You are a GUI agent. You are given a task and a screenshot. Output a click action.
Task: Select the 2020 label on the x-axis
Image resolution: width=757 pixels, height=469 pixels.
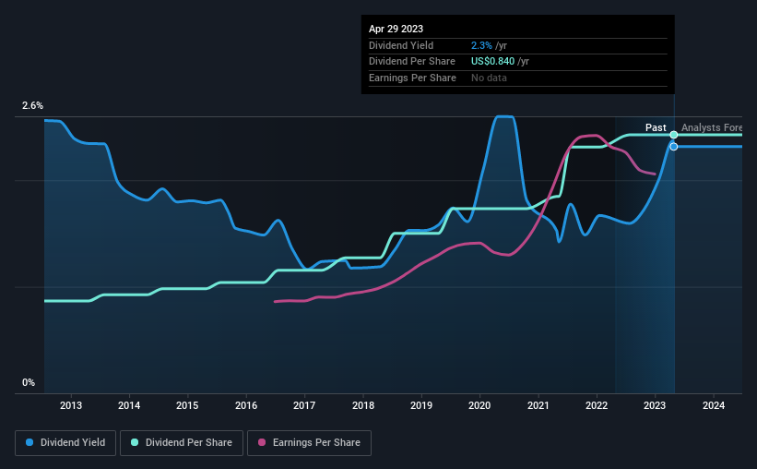pyautogui.click(x=479, y=405)
